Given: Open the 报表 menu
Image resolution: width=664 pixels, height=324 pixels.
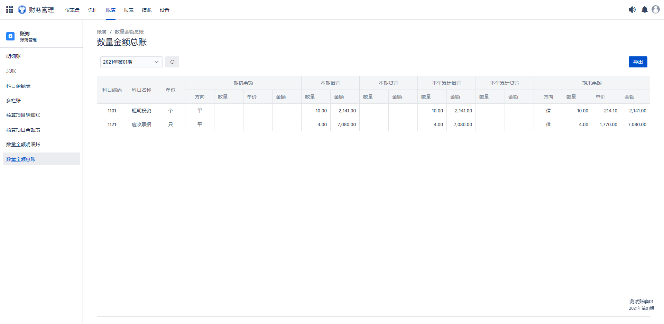Looking at the screenshot, I should point(129,10).
